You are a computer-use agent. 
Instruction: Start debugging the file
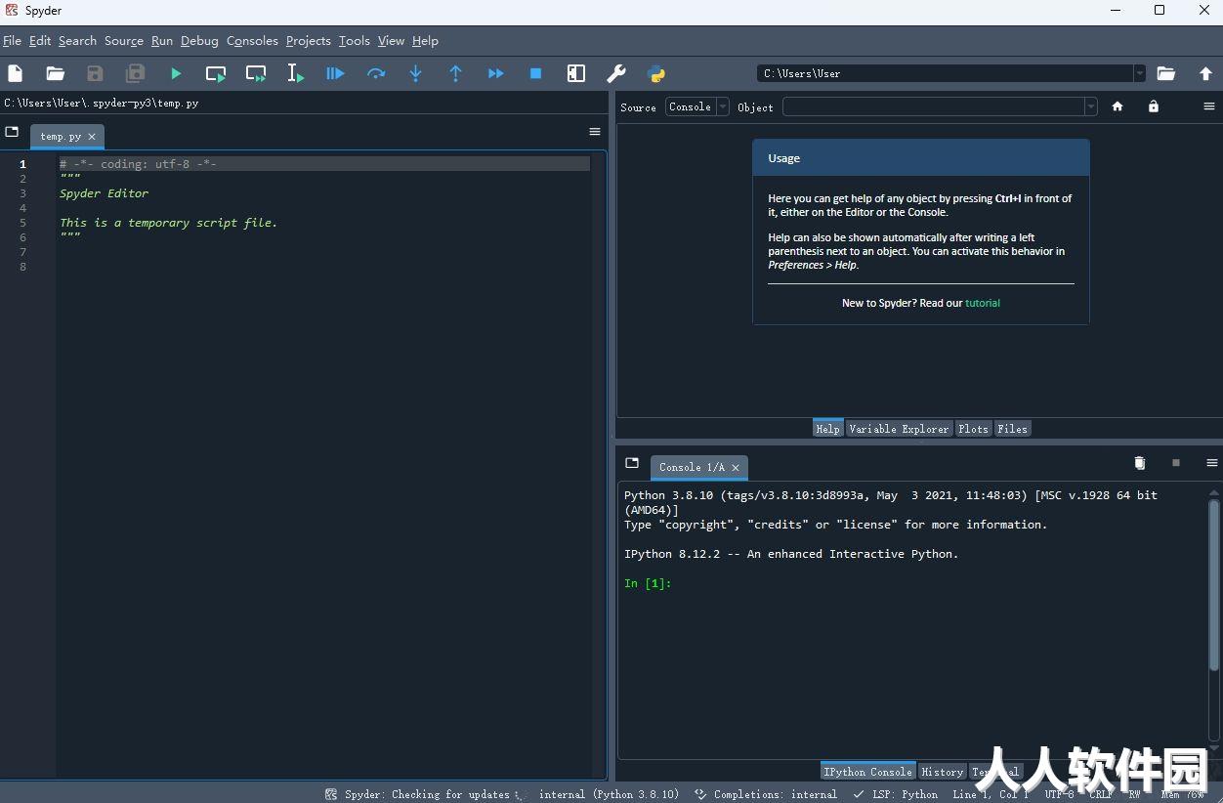point(335,73)
